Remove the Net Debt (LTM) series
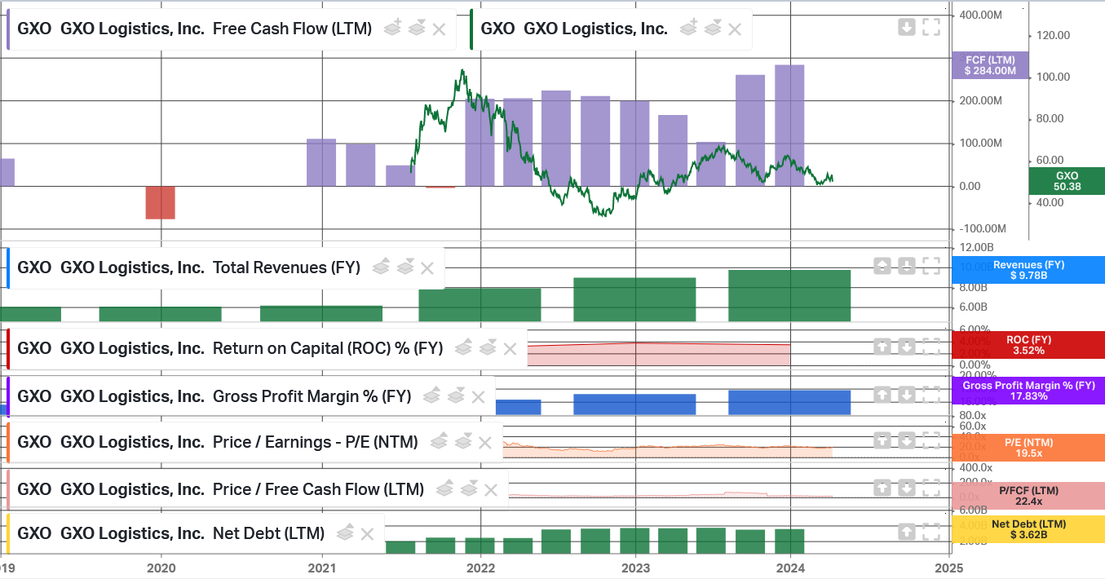The height and width of the screenshot is (579, 1105). tap(367, 534)
